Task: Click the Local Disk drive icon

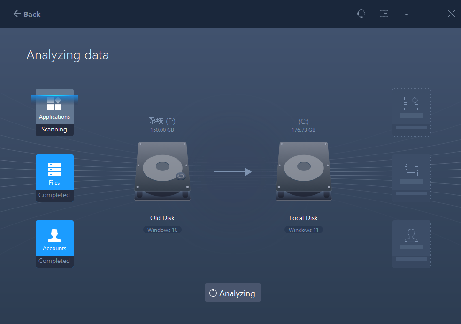Action: tap(304, 171)
